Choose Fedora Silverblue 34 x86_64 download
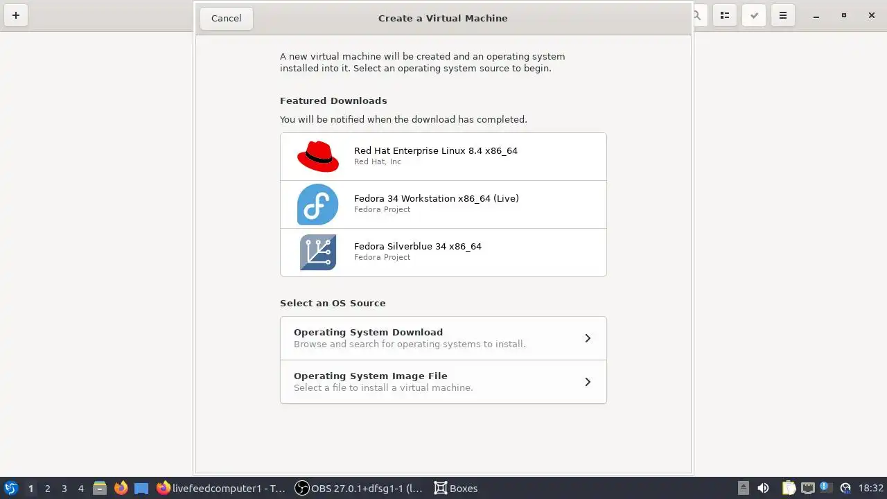This screenshot has width=887, height=499. 443,252
